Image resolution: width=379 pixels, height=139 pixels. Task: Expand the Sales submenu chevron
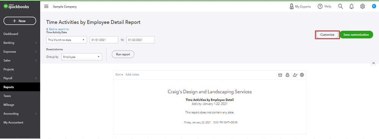click(x=36, y=61)
